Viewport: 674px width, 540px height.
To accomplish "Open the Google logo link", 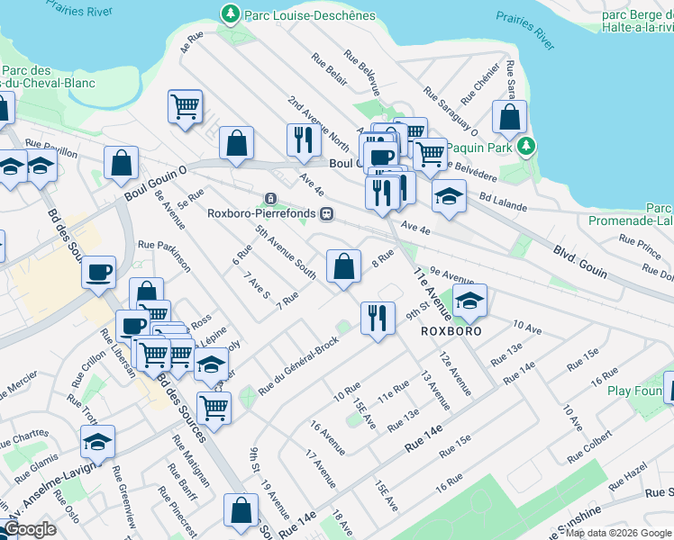I will 30,530.
